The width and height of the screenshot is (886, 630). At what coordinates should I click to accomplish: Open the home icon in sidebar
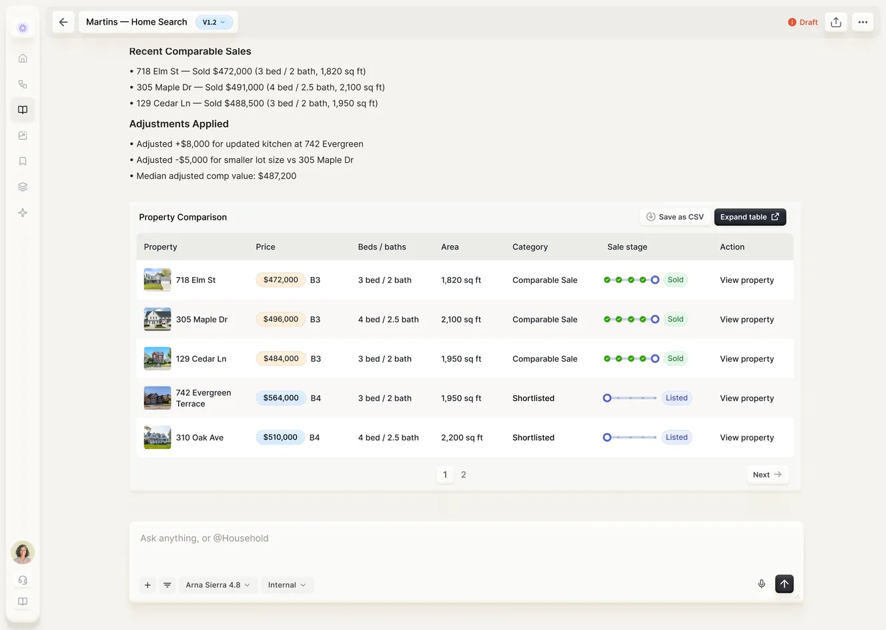23,58
